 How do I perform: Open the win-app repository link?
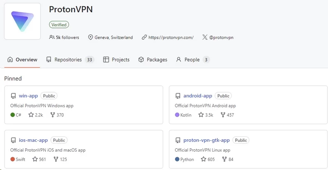click(28, 96)
